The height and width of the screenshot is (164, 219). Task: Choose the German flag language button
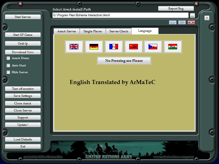click(x=94, y=47)
